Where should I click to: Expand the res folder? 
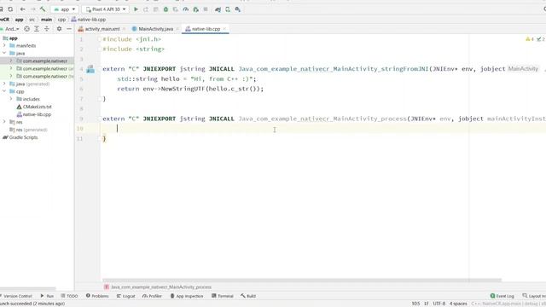point(4,122)
